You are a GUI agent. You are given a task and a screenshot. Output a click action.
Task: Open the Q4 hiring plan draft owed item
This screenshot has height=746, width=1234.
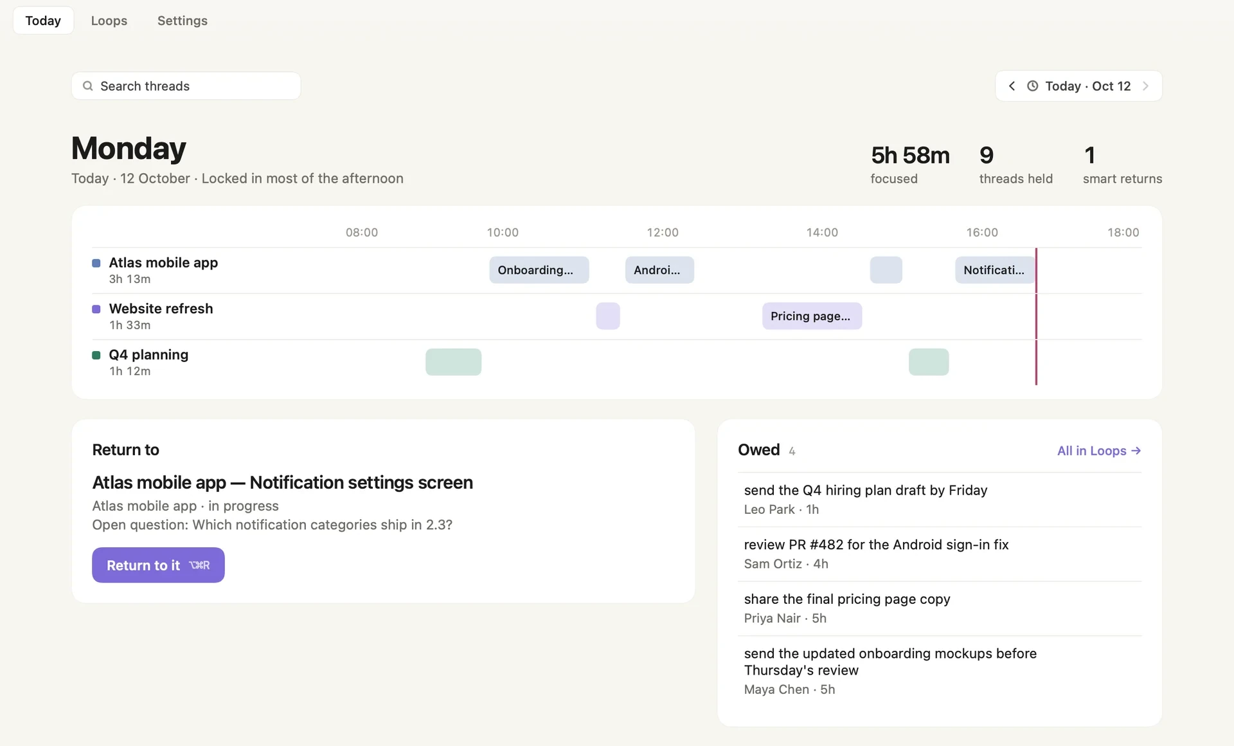click(940, 500)
